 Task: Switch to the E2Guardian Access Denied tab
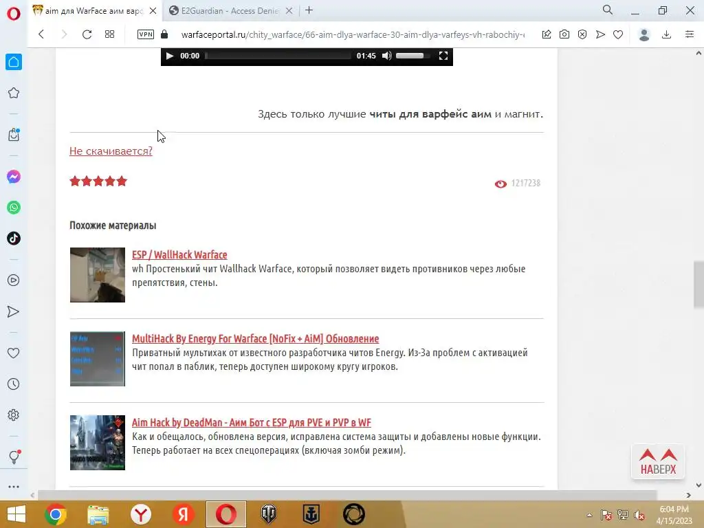[x=230, y=11]
